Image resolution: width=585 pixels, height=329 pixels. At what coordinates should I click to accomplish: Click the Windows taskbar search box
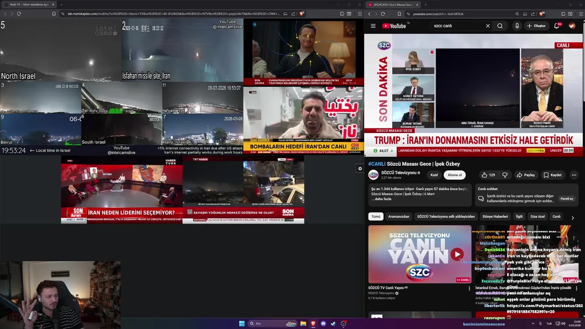pyautogui.click(x=273, y=324)
